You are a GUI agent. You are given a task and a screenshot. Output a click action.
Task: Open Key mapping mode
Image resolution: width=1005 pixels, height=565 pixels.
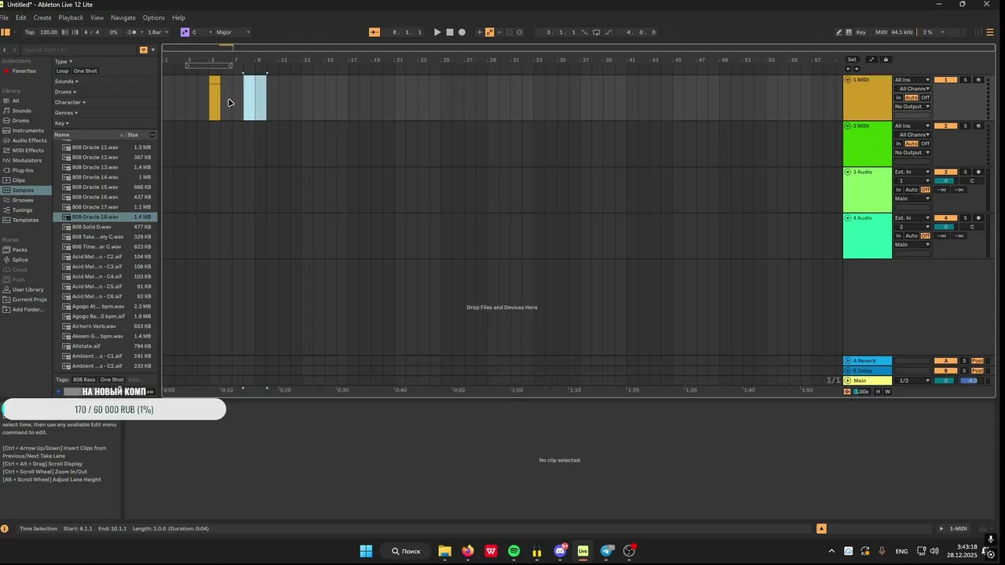point(861,32)
